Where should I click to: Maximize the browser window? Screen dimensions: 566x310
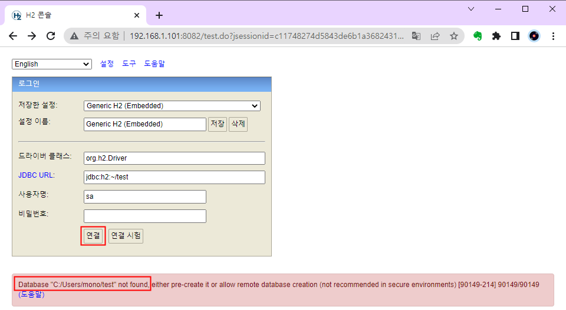click(x=525, y=9)
